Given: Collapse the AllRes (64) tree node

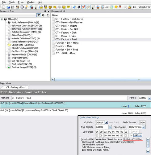Looking at the screenshot, I should tap(2, 19).
